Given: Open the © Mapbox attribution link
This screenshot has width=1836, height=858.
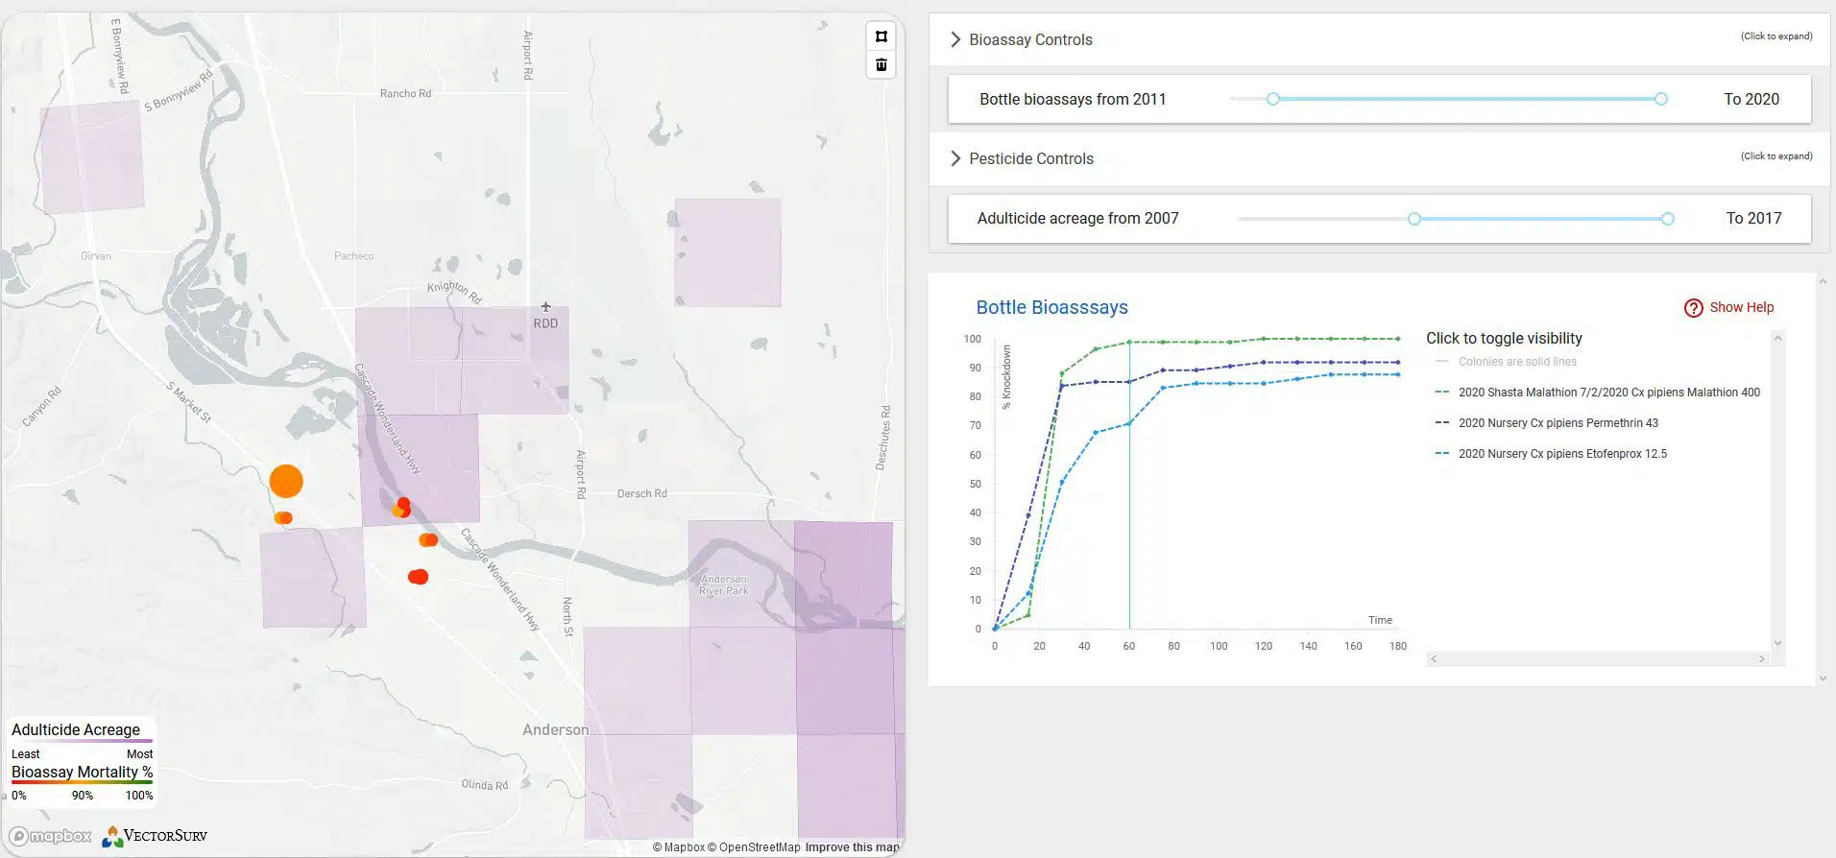Looking at the screenshot, I should [679, 847].
